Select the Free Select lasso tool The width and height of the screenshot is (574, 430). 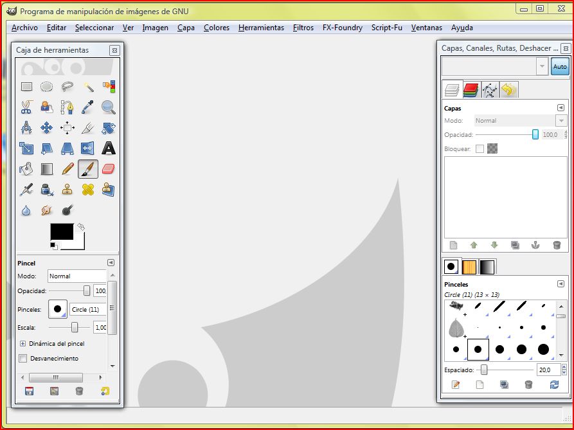click(67, 87)
